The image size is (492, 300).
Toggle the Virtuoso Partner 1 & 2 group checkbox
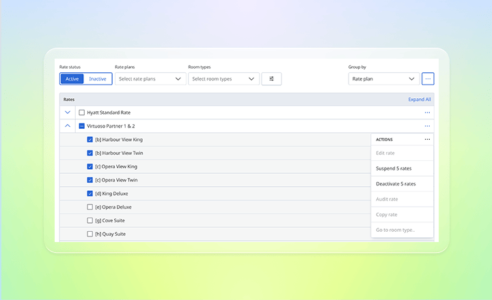pyautogui.click(x=82, y=126)
